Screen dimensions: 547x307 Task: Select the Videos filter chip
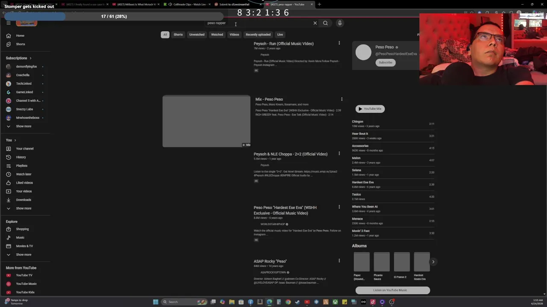(x=234, y=35)
